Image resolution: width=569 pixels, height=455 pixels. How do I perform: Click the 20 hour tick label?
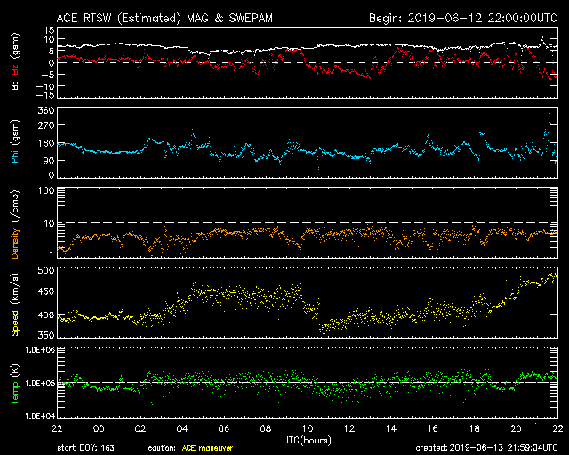click(516, 428)
